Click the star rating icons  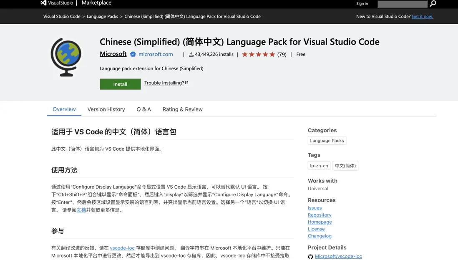(x=259, y=54)
